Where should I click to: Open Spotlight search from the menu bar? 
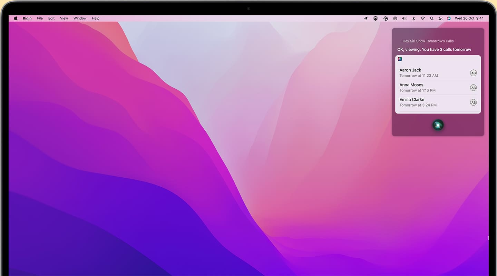pos(432,18)
